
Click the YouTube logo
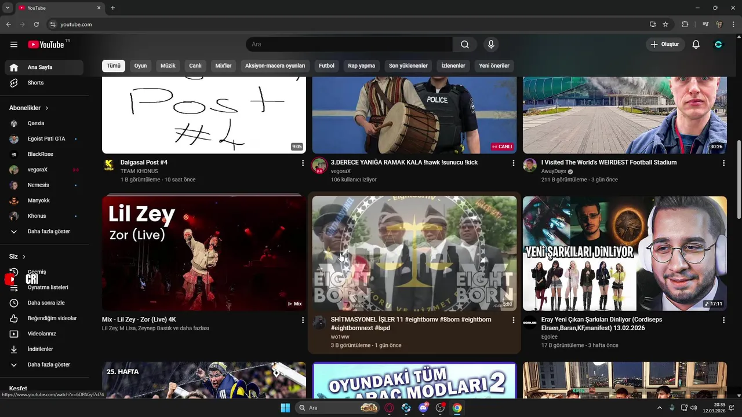(x=46, y=45)
